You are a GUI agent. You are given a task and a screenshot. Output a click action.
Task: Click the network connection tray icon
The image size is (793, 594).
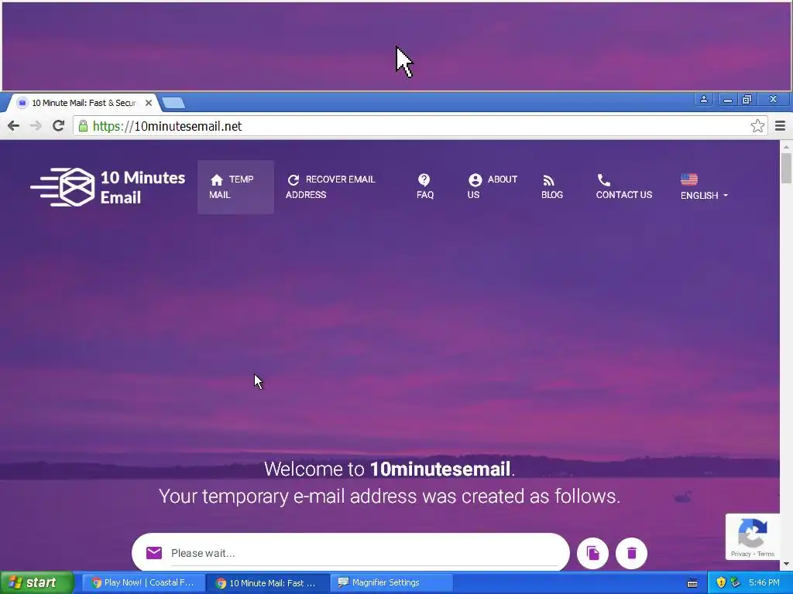pyautogui.click(x=735, y=582)
